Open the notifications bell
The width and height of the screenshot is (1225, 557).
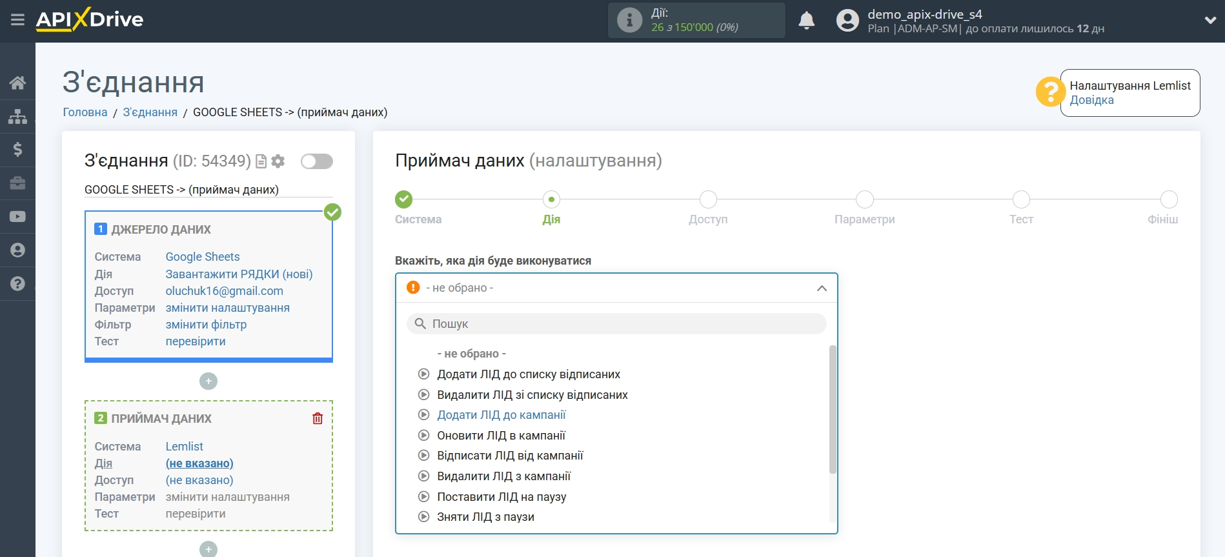point(806,21)
